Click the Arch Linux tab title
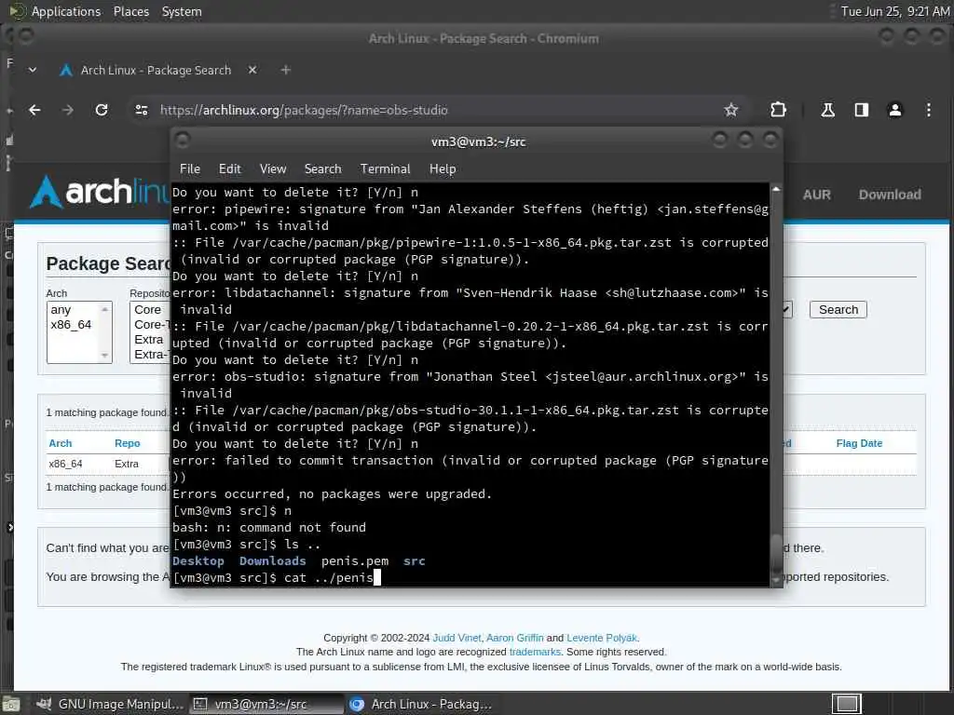Image resolution: width=954 pixels, height=715 pixels. click(x=156, y=70)
